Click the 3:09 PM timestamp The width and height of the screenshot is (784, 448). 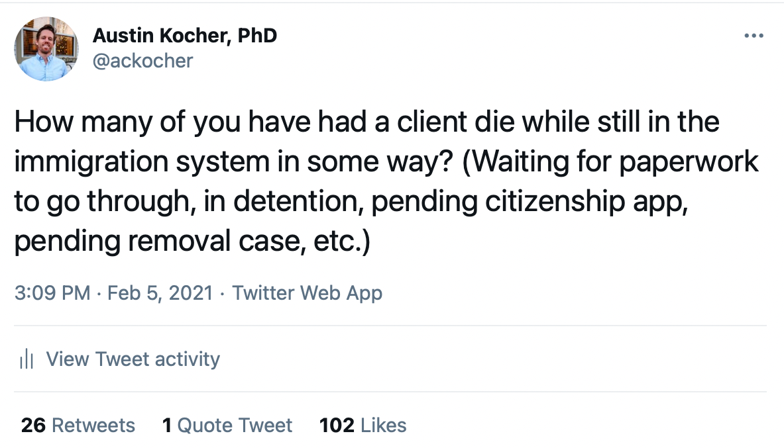tap(52, 292)
